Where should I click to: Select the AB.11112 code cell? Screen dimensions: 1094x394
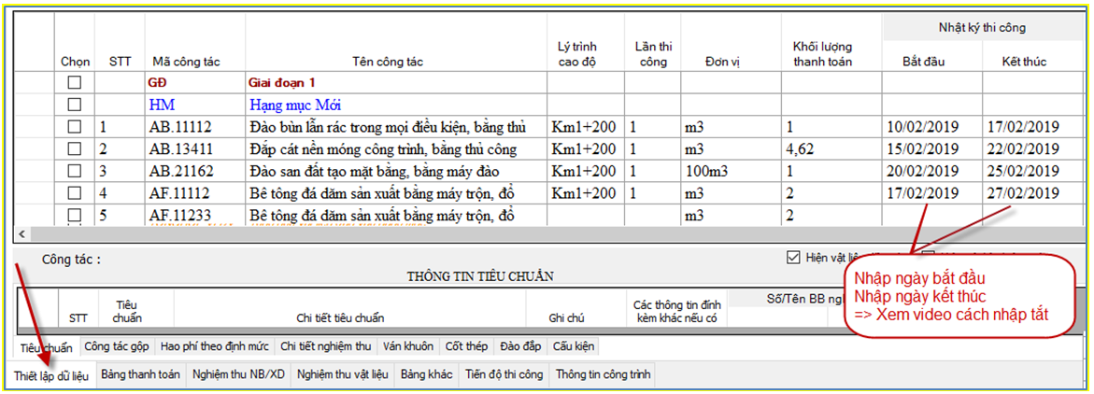pyautogui.click(x=195, y=127)
